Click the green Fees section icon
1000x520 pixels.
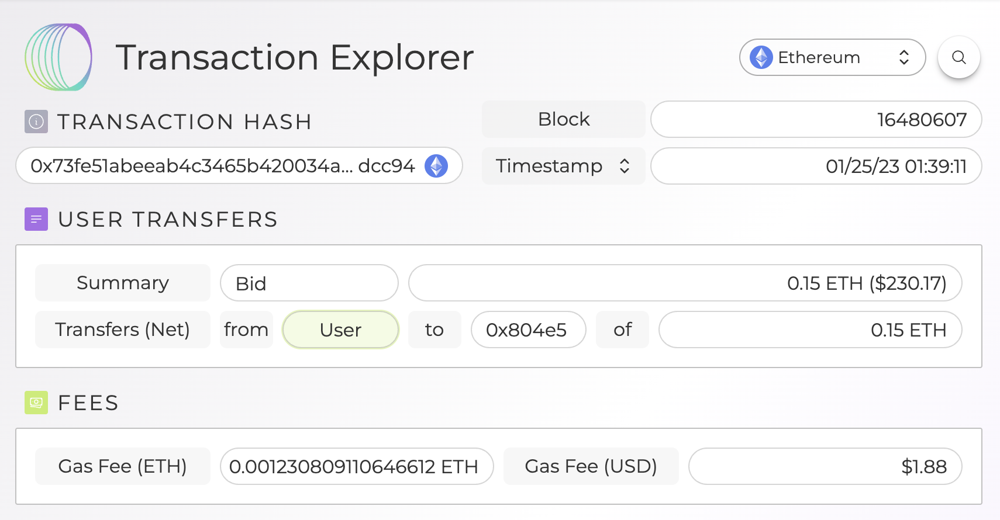(36, 403)
